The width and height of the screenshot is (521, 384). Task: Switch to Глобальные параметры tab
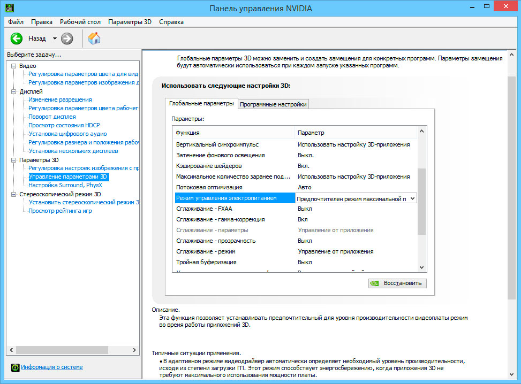[201, 104]
